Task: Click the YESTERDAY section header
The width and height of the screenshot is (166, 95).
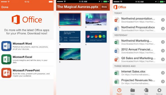Action: tap(121, 35)
